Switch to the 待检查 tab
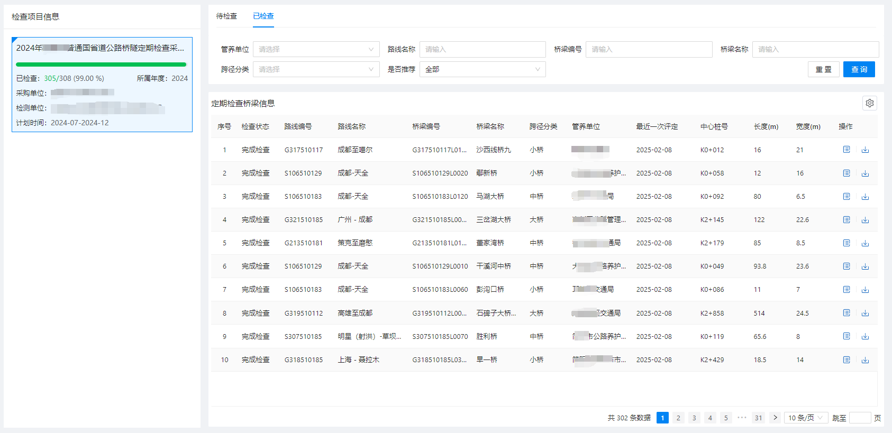The width and height of the screenshot is (892, 433). [226, 16]
